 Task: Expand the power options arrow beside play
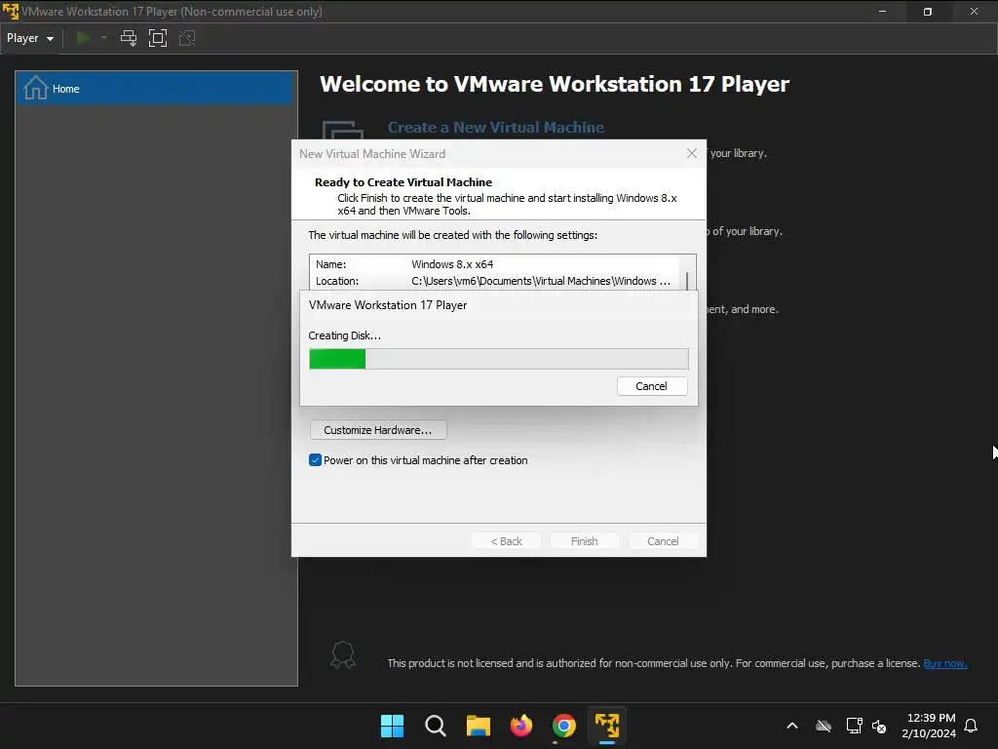[103, 38]
